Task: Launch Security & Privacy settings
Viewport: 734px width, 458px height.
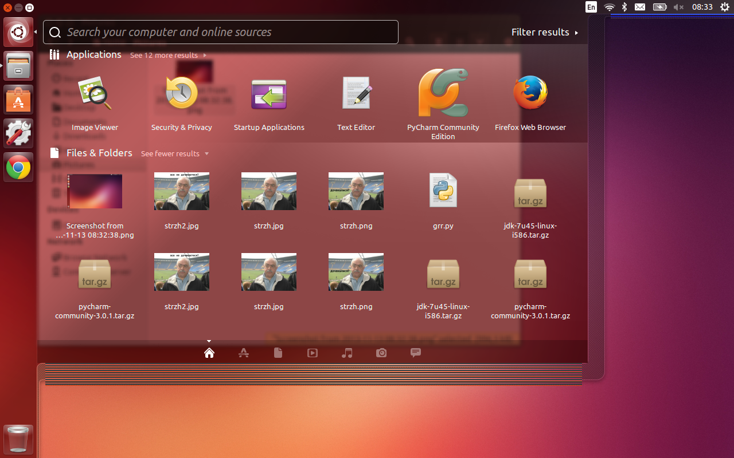Action: click(182, 95)
